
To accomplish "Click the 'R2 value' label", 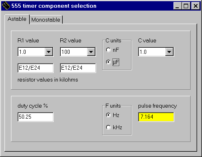I will click(70, 41).
